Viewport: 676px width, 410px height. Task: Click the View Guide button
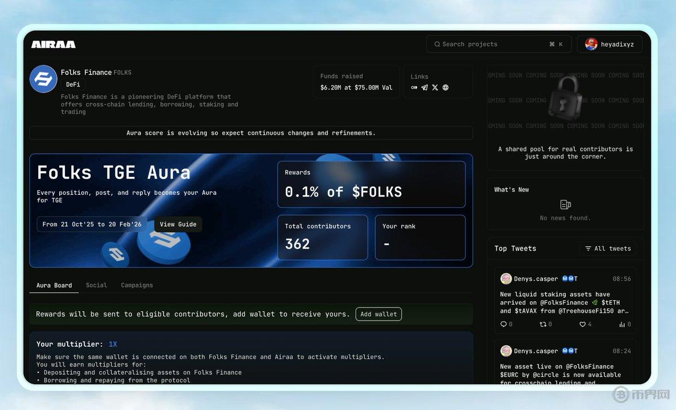(x=178, y=224)
